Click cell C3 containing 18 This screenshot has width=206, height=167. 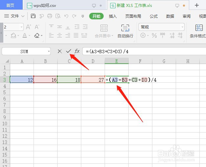tap(69, 80)
